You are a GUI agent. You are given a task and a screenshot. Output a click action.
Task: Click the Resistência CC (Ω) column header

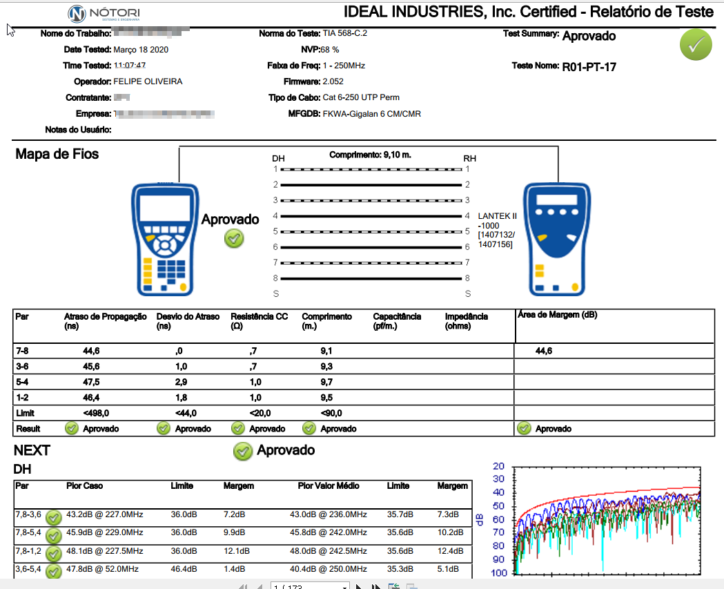(x=259, y=321)
